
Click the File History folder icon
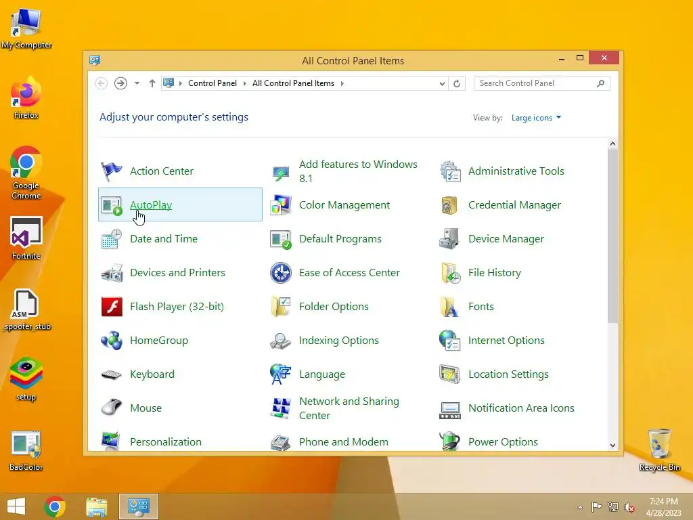coord(450,273)
